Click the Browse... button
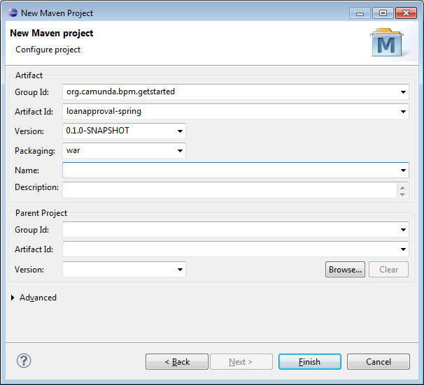The width and height of the screenshot is (424, 385). click(345, 270)
